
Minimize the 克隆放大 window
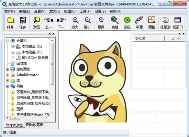(162, 3)
